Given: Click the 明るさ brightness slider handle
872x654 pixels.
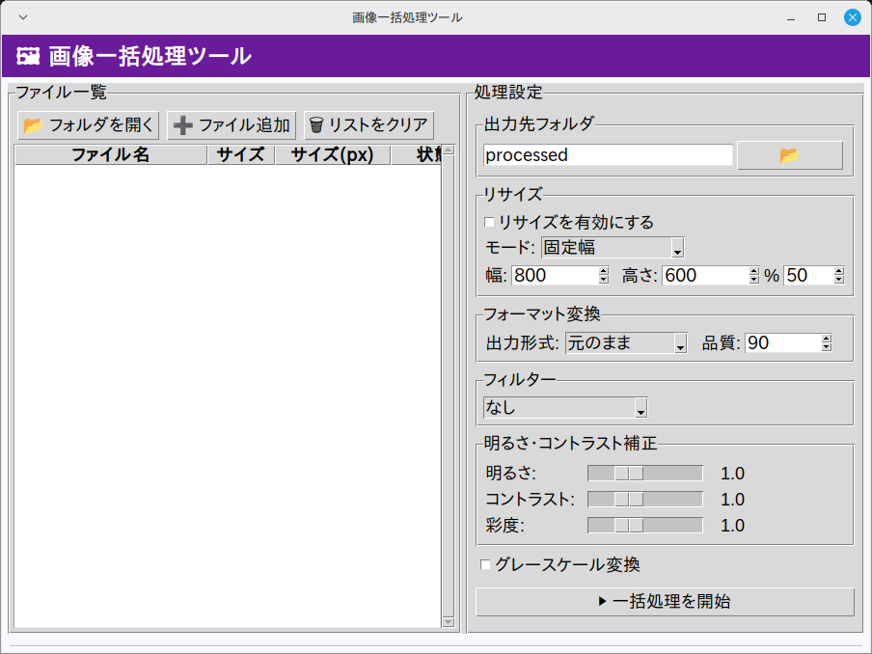Looking at the screenshot, I should [x=628, y=474].
